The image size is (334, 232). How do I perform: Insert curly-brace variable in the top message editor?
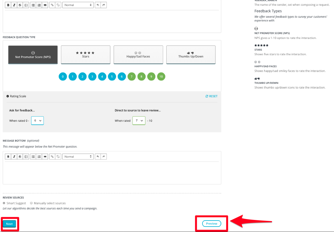click(26, 5)
